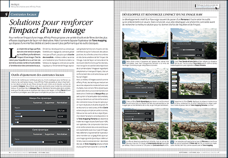Collapse the Tons foncés et tons clairs section

point(173,44)
